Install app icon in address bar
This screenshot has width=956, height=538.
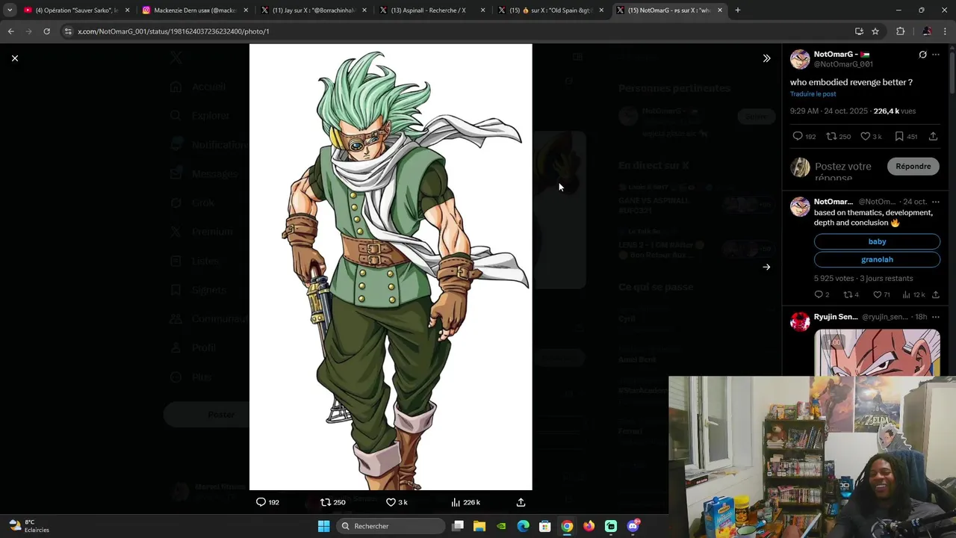point(859,31)
